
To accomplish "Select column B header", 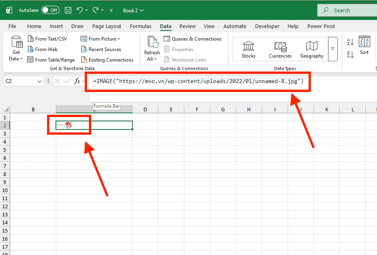I will click(33, 110).
